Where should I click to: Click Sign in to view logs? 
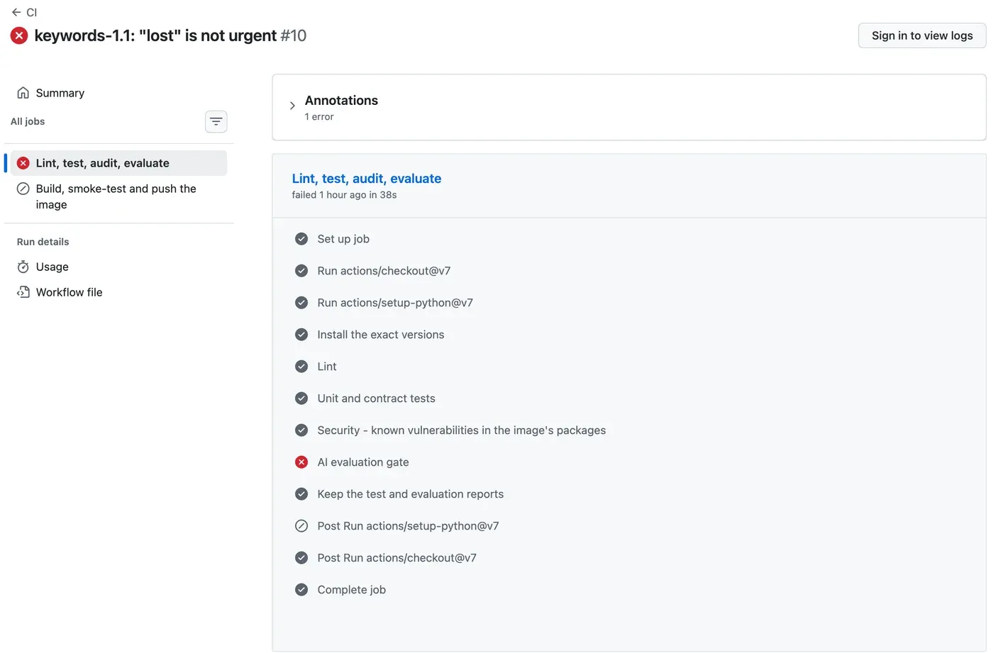tap(922, 35)
